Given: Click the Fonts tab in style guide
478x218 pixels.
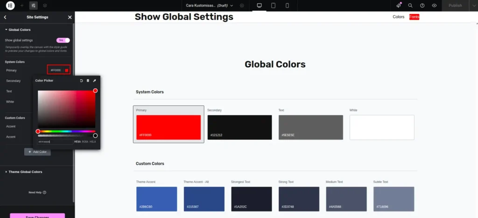Looking at the screenshot, I should point(415,17).
